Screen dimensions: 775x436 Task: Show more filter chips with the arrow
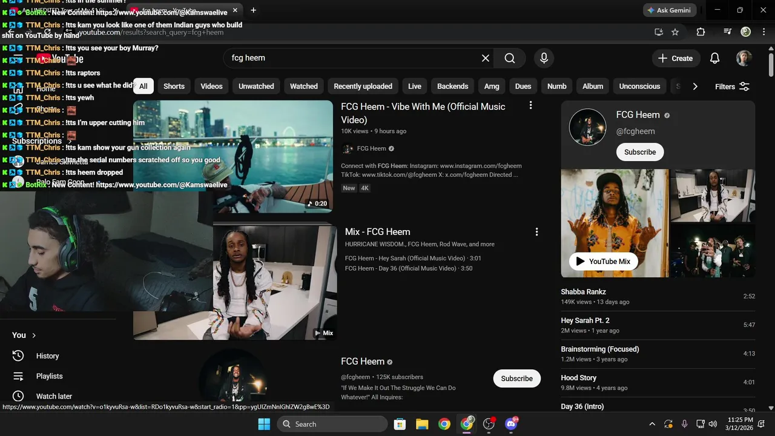click(695, 86)
